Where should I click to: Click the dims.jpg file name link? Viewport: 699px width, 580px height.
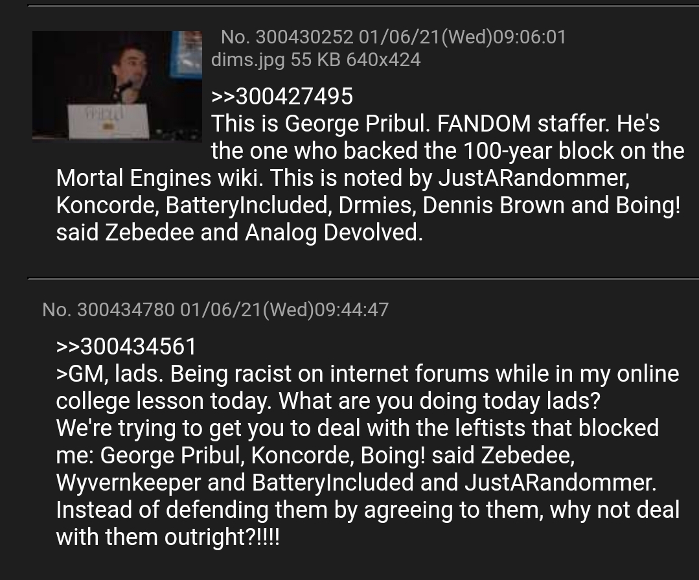pyautogui.click(x=248, y=60)
